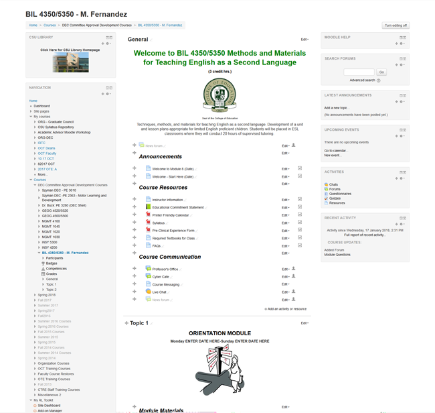Toggle completion checkbox for Instructor Information
435x413 pixels.
coord(300,199)
